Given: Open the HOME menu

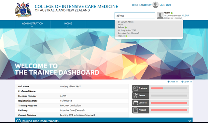Looking at the screenshot, I should pyautogui.click(x=68, y=23).
